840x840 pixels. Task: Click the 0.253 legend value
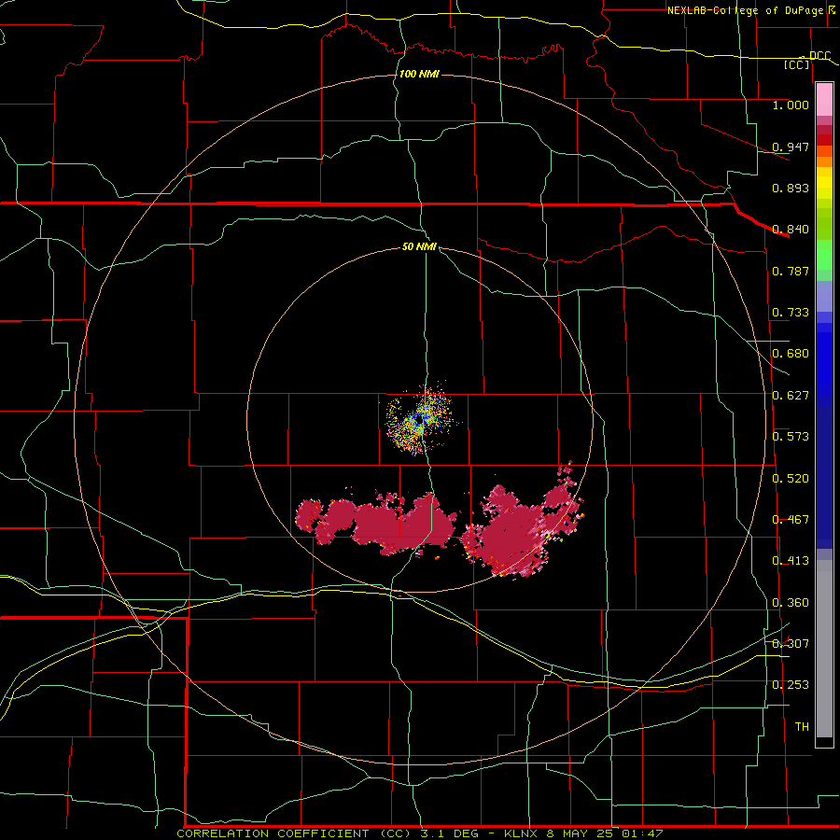pyautogui.click(x=791, y=685)
